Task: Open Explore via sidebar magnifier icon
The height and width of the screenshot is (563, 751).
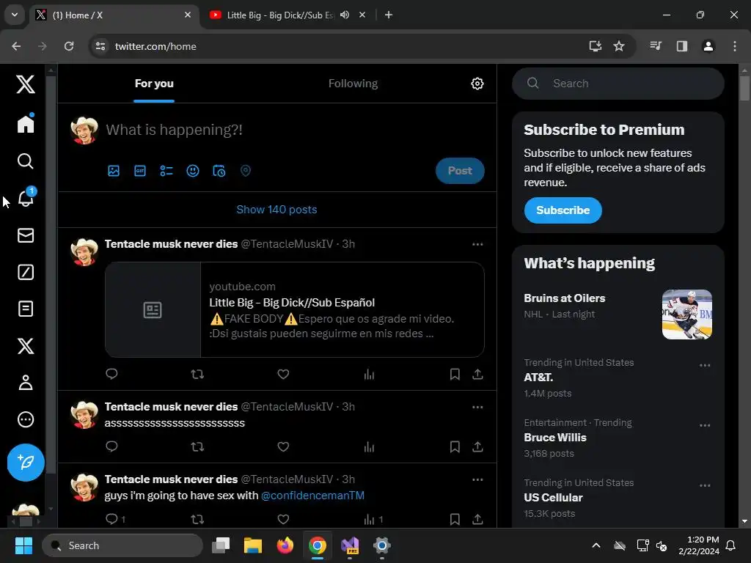Action: [x=26, y=161]
